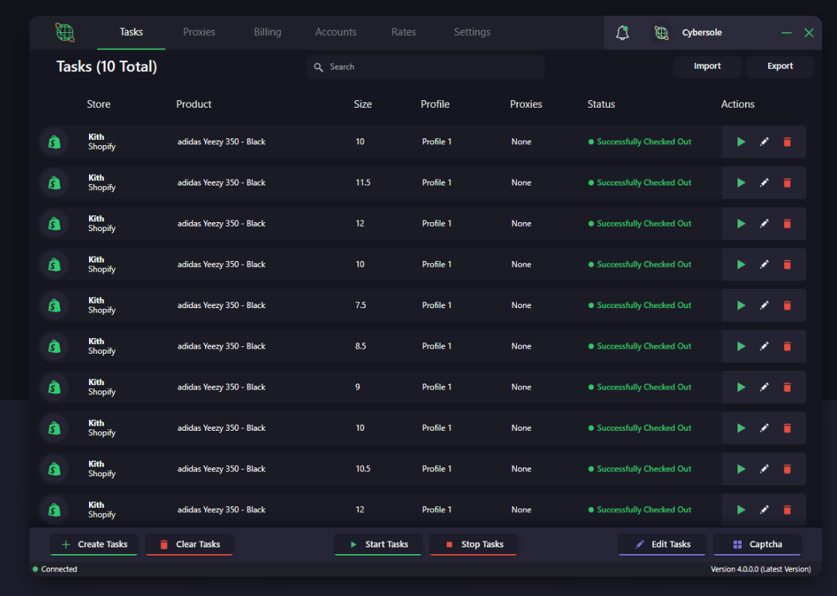The height and width of the screenshot is (596, 837).
Task: Click Create Tasks button
Action: click(x=94, y=544)
